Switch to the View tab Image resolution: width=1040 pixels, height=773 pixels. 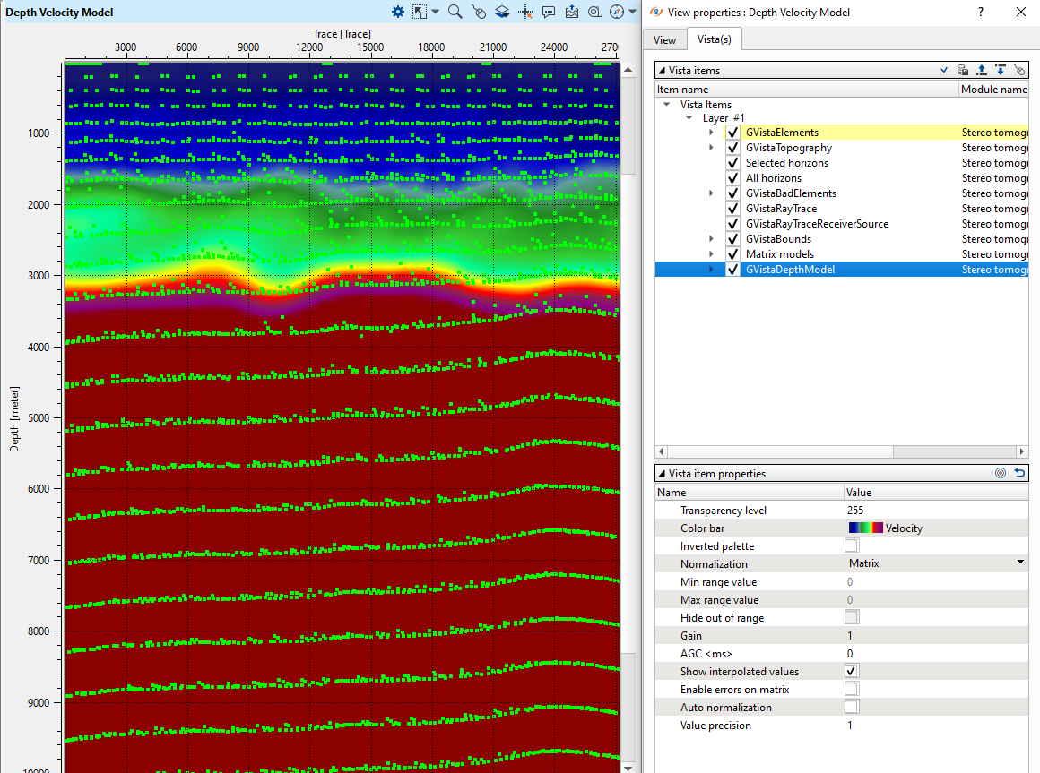[664, 39]
